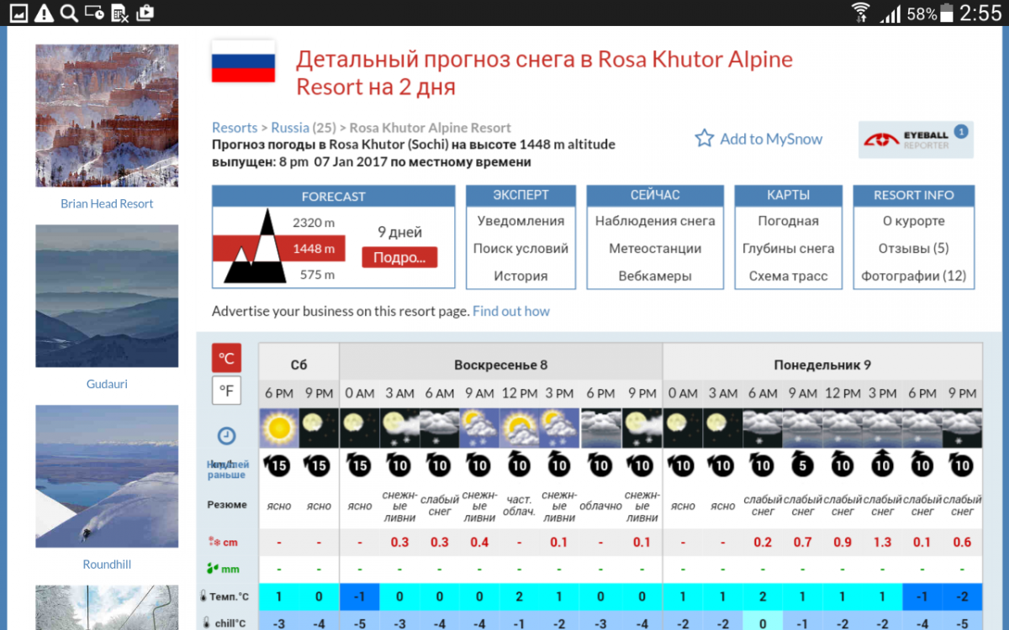The image size is (1009, 630).
Task: Open the Gudauri resort photo
Action: 107,296
